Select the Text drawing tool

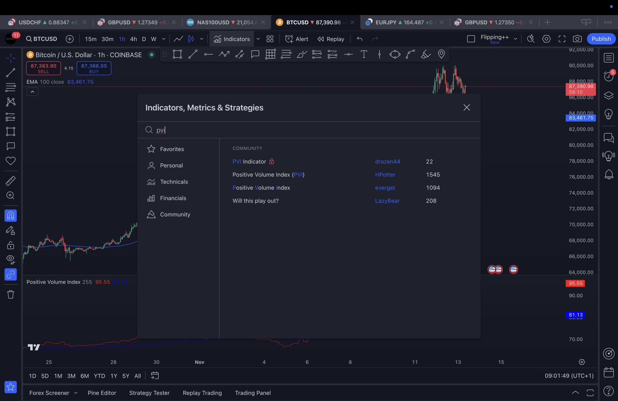363,54
